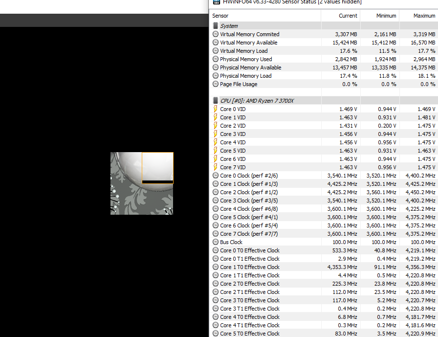
Task: Click the Core 1 VID maximum 1.481 V
Action: (426, 117)
